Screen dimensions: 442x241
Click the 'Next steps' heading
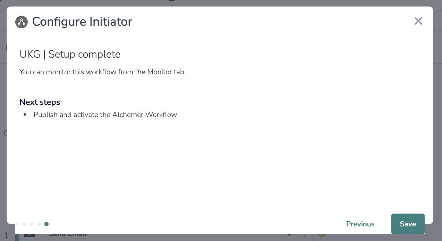[x=40, y=102]
